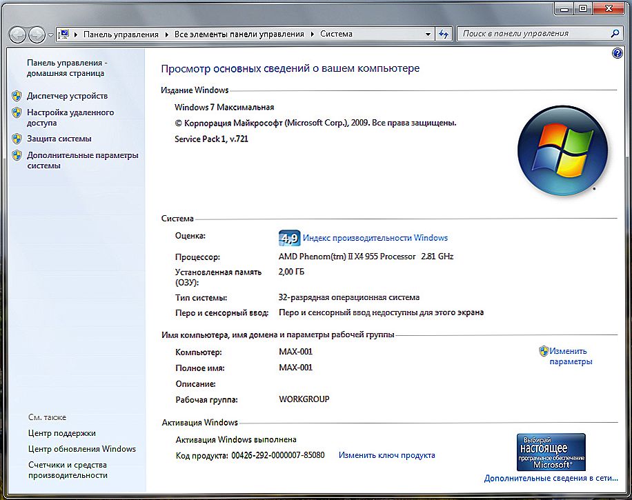Click the WORKGROUP workgroup value
The image size is (632, 500).
304,399
